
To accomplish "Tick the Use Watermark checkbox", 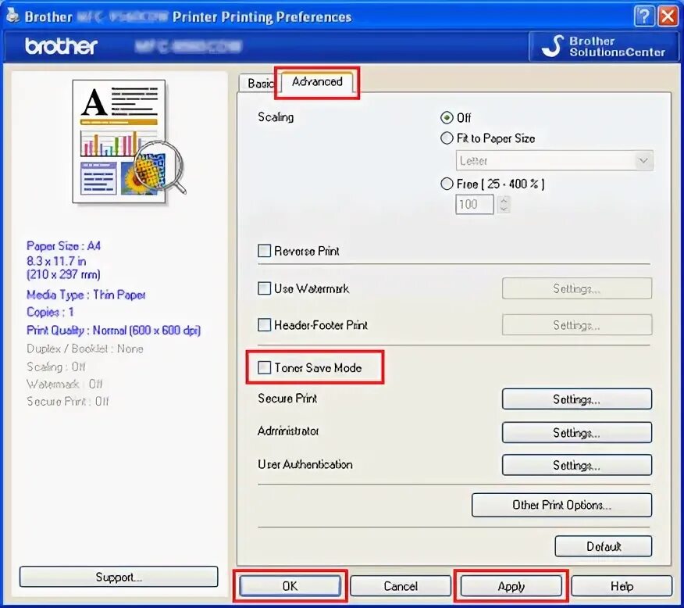I will click(265, 288).
